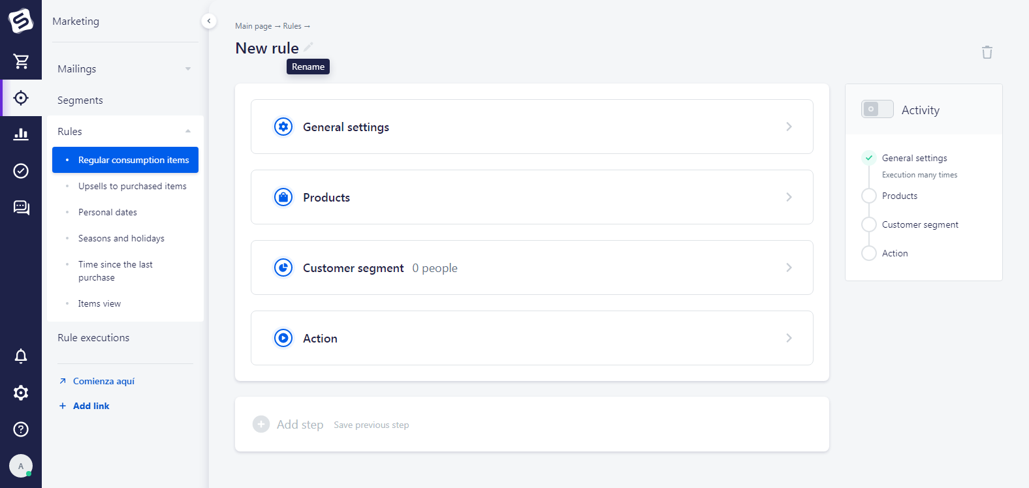Open the settings gear in sidebar
Viewport: 1029px width, 488px height.
[x=21, y=393]
